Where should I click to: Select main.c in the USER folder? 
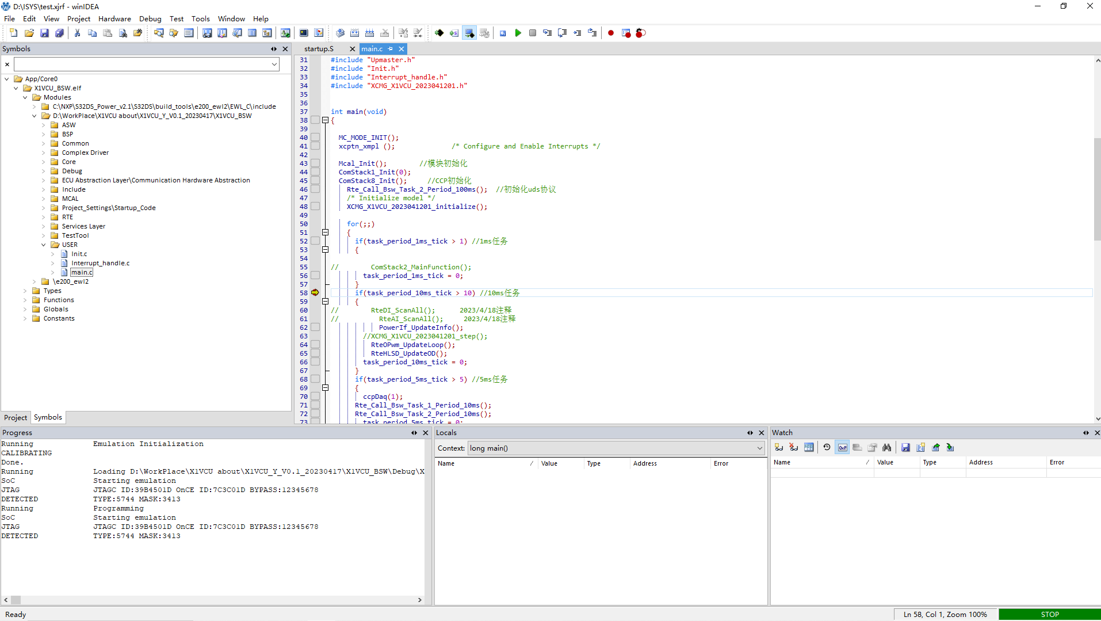click(82, 272)
